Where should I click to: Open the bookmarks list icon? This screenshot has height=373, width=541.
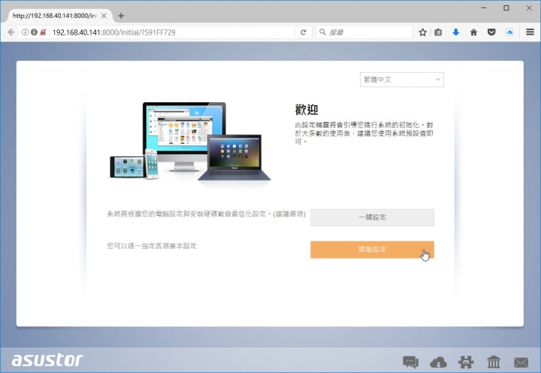[438, 32]
